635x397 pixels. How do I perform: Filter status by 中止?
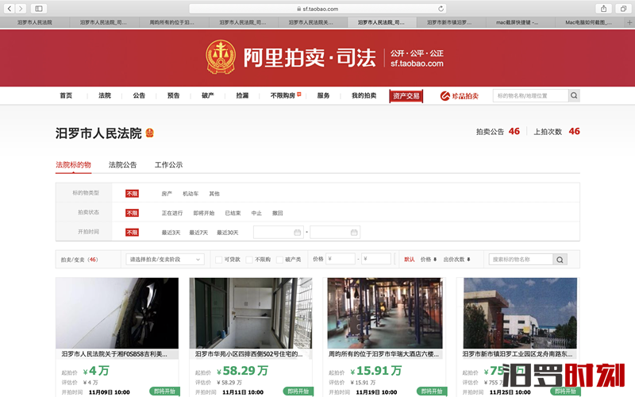point(256,213)
